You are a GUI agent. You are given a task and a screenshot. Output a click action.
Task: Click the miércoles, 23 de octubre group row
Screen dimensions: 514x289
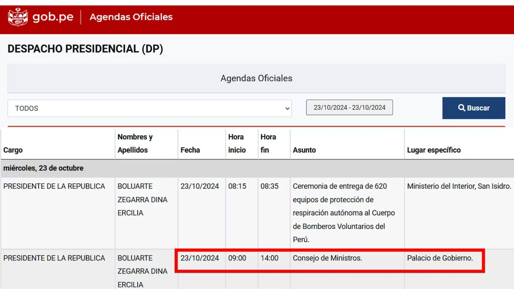(257, 168)
